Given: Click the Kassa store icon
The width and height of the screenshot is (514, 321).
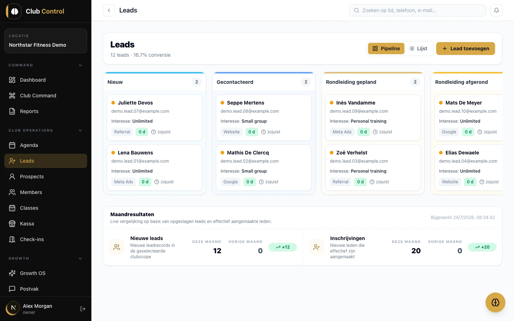Looking at the screenshot, I should tap(12, 224).
